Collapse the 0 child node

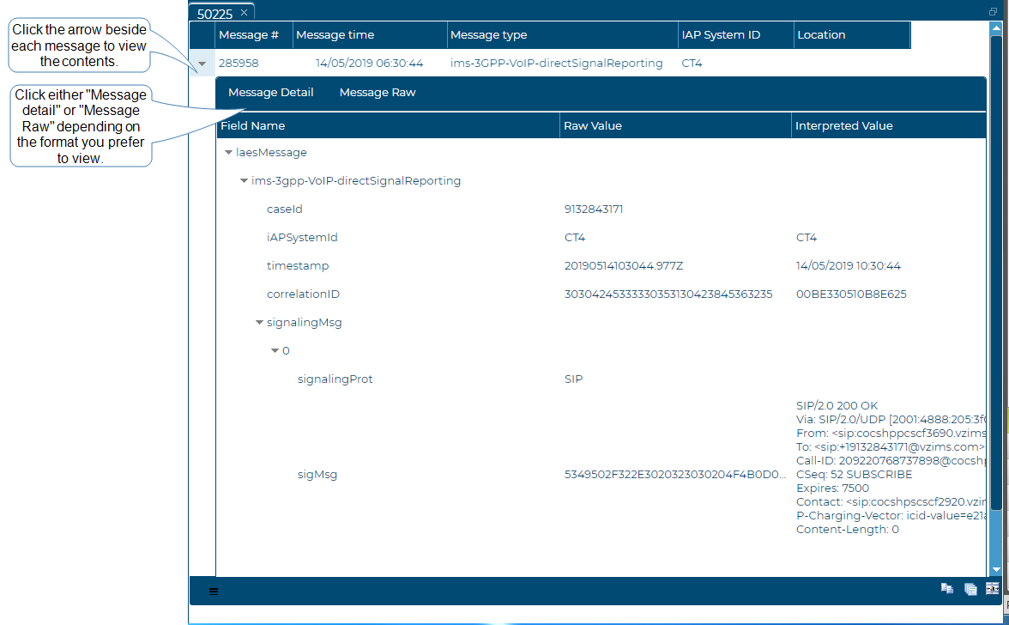pos(275,351)
